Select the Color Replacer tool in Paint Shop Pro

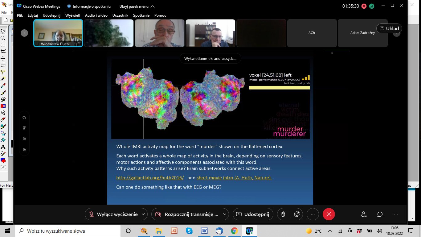3,106
